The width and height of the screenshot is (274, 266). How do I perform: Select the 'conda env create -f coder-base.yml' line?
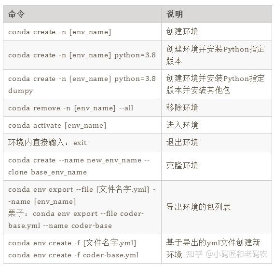(73, 255)
